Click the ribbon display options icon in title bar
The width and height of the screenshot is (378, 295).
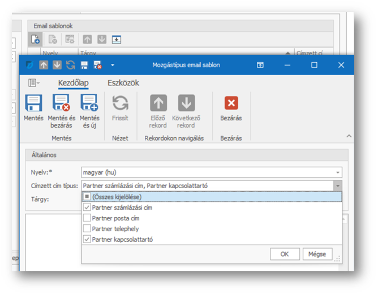tap(260, 65)
